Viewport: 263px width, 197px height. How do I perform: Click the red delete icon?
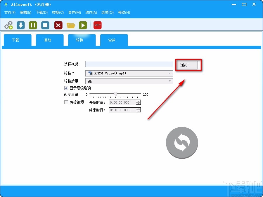pyautogui.click(x=58, y=25)
